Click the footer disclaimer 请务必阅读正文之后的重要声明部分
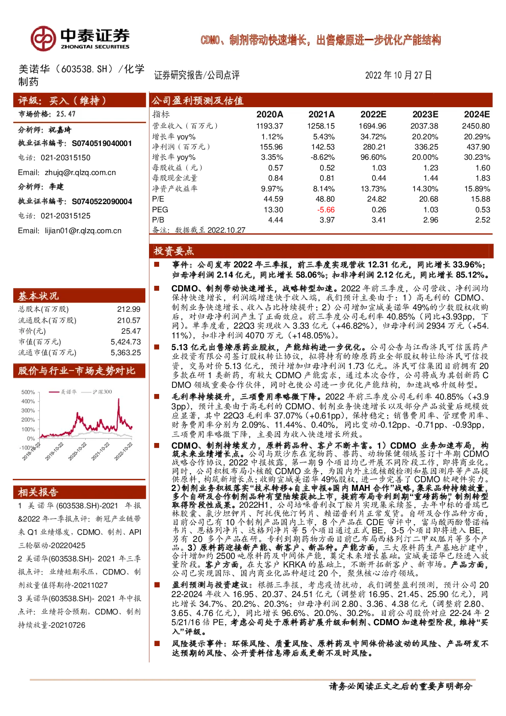Image resolution: width=506 pixels, height=716 pixels. point(401,686)
